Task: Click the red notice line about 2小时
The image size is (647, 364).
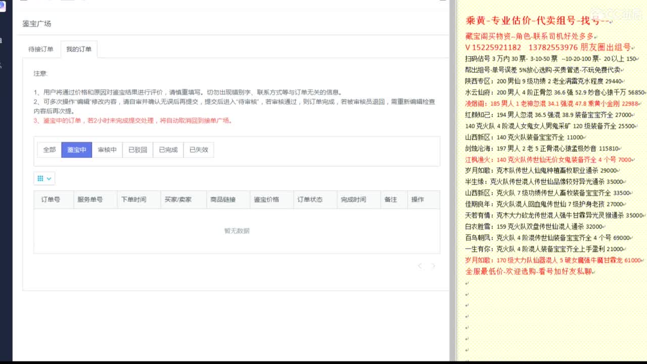Action: [133, 121]
